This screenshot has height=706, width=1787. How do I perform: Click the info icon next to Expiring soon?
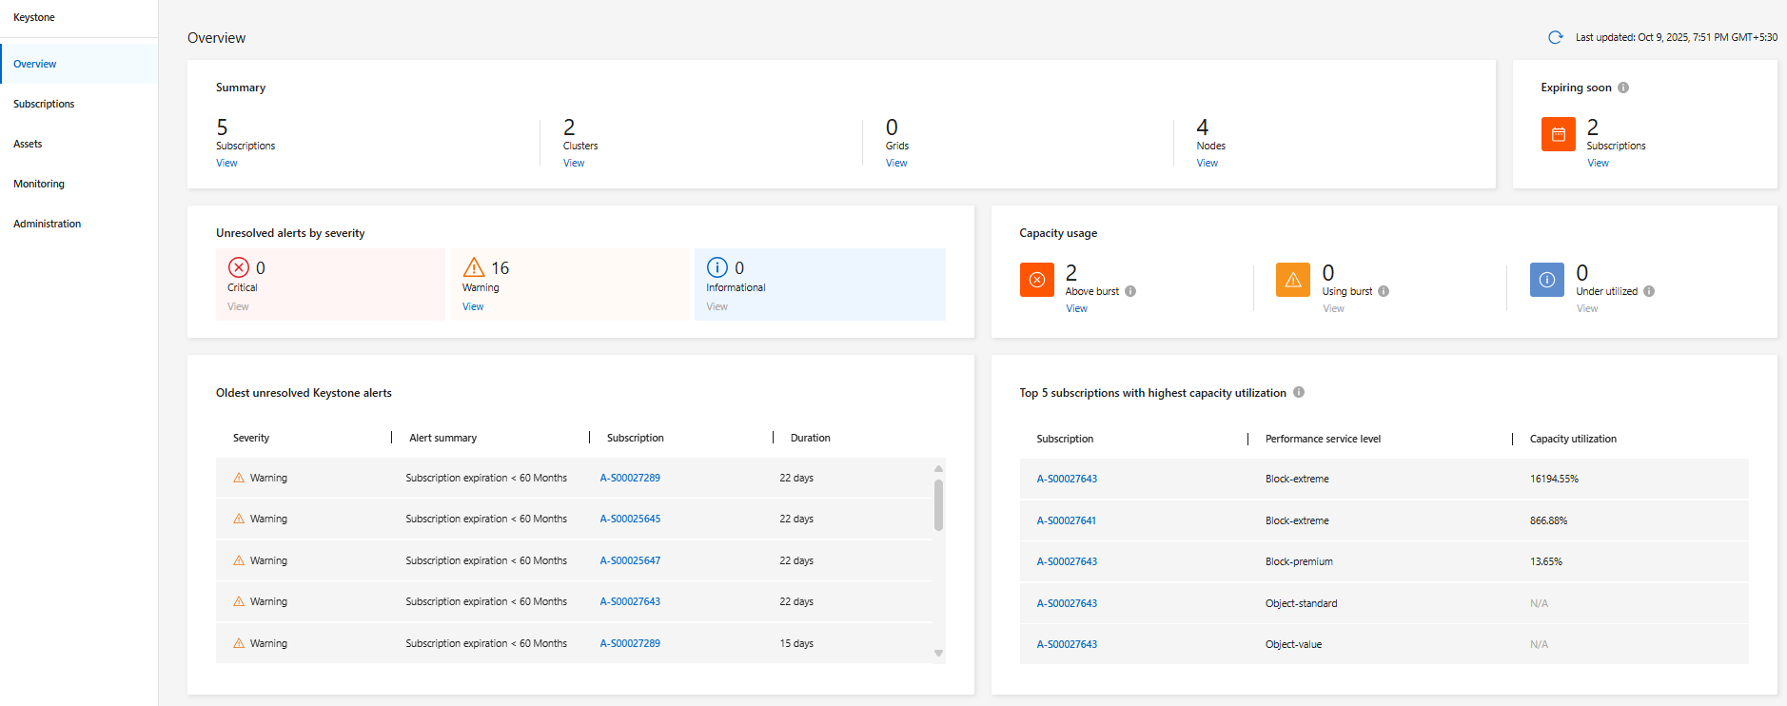coord(1623,88)
